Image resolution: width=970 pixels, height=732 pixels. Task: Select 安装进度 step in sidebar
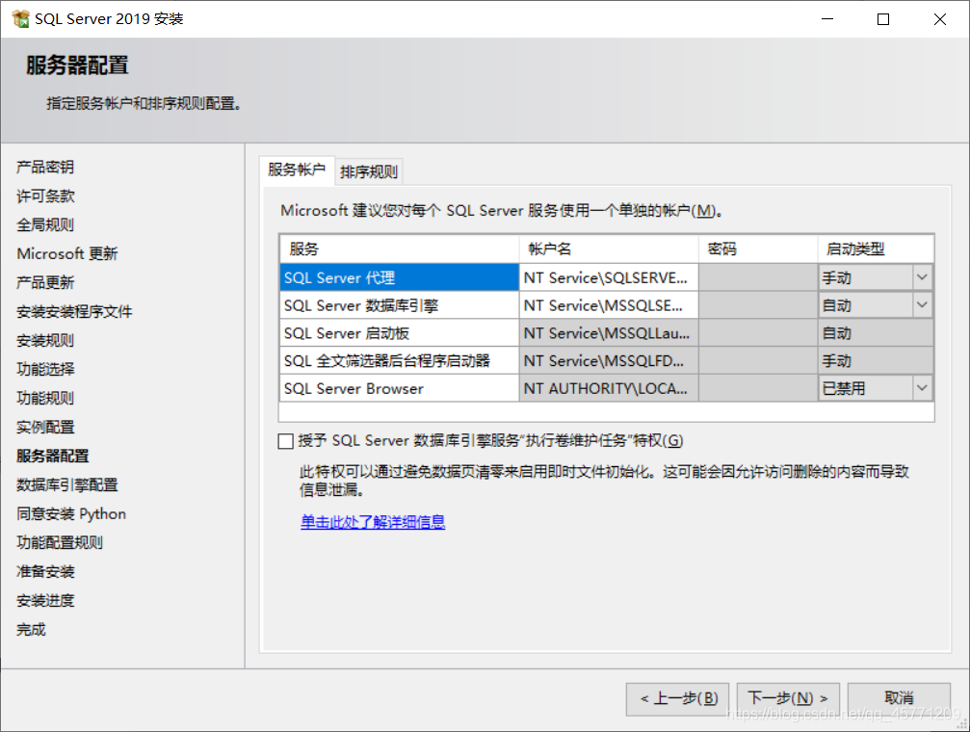45,600
